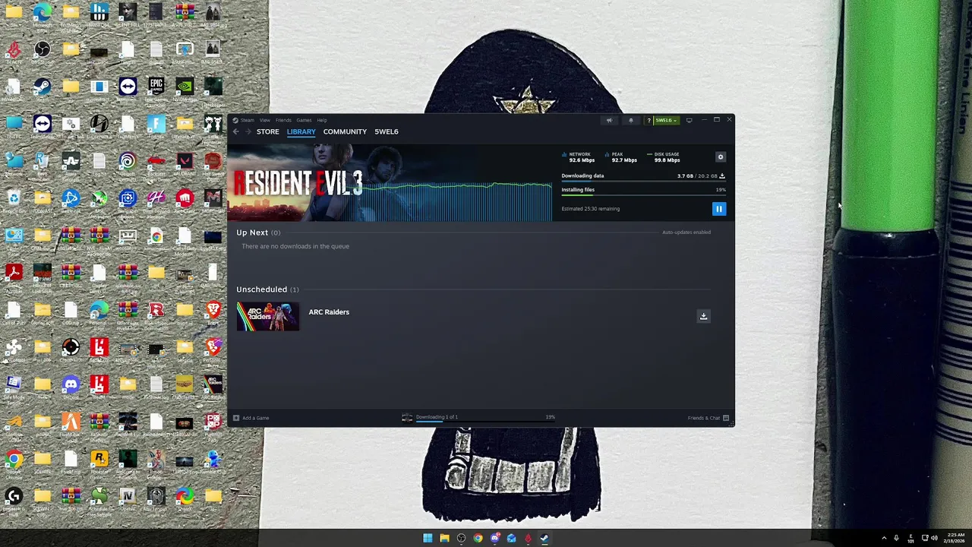Viewport: 972px width, 547px height.
Task: Open volume control in tray
Action: pos(934,539)
